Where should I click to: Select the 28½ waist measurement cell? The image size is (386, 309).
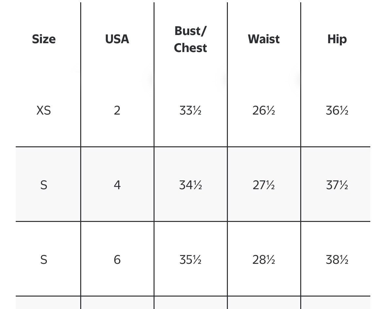click(x=264, y=260)
